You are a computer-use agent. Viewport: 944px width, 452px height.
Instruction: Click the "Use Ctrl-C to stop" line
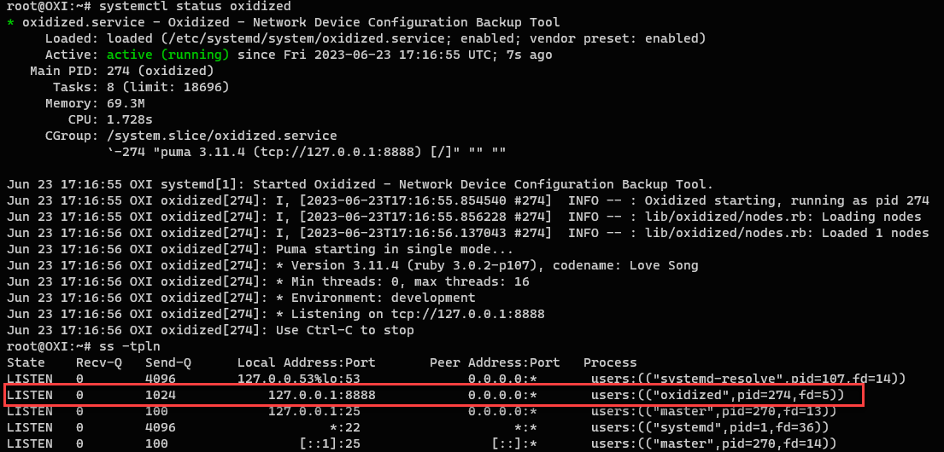click(344, 330)
